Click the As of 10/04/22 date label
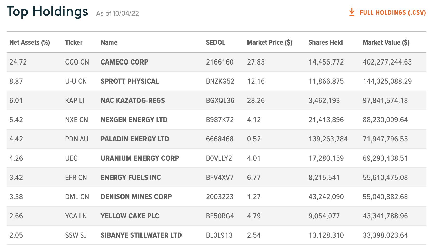The image size is (429, 245). (117, 13)
